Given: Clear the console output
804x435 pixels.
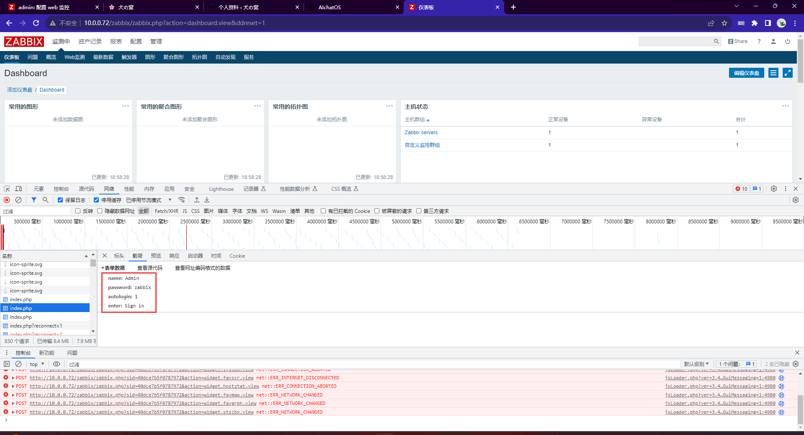Looking at the screenshot, I should (18, 364).
